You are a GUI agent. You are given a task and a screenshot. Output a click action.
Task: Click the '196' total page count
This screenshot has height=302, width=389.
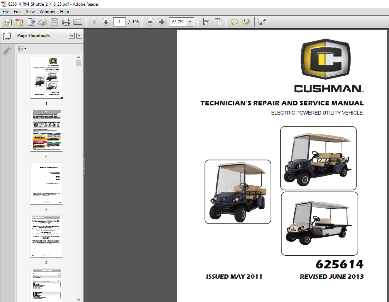click(135, 22)
